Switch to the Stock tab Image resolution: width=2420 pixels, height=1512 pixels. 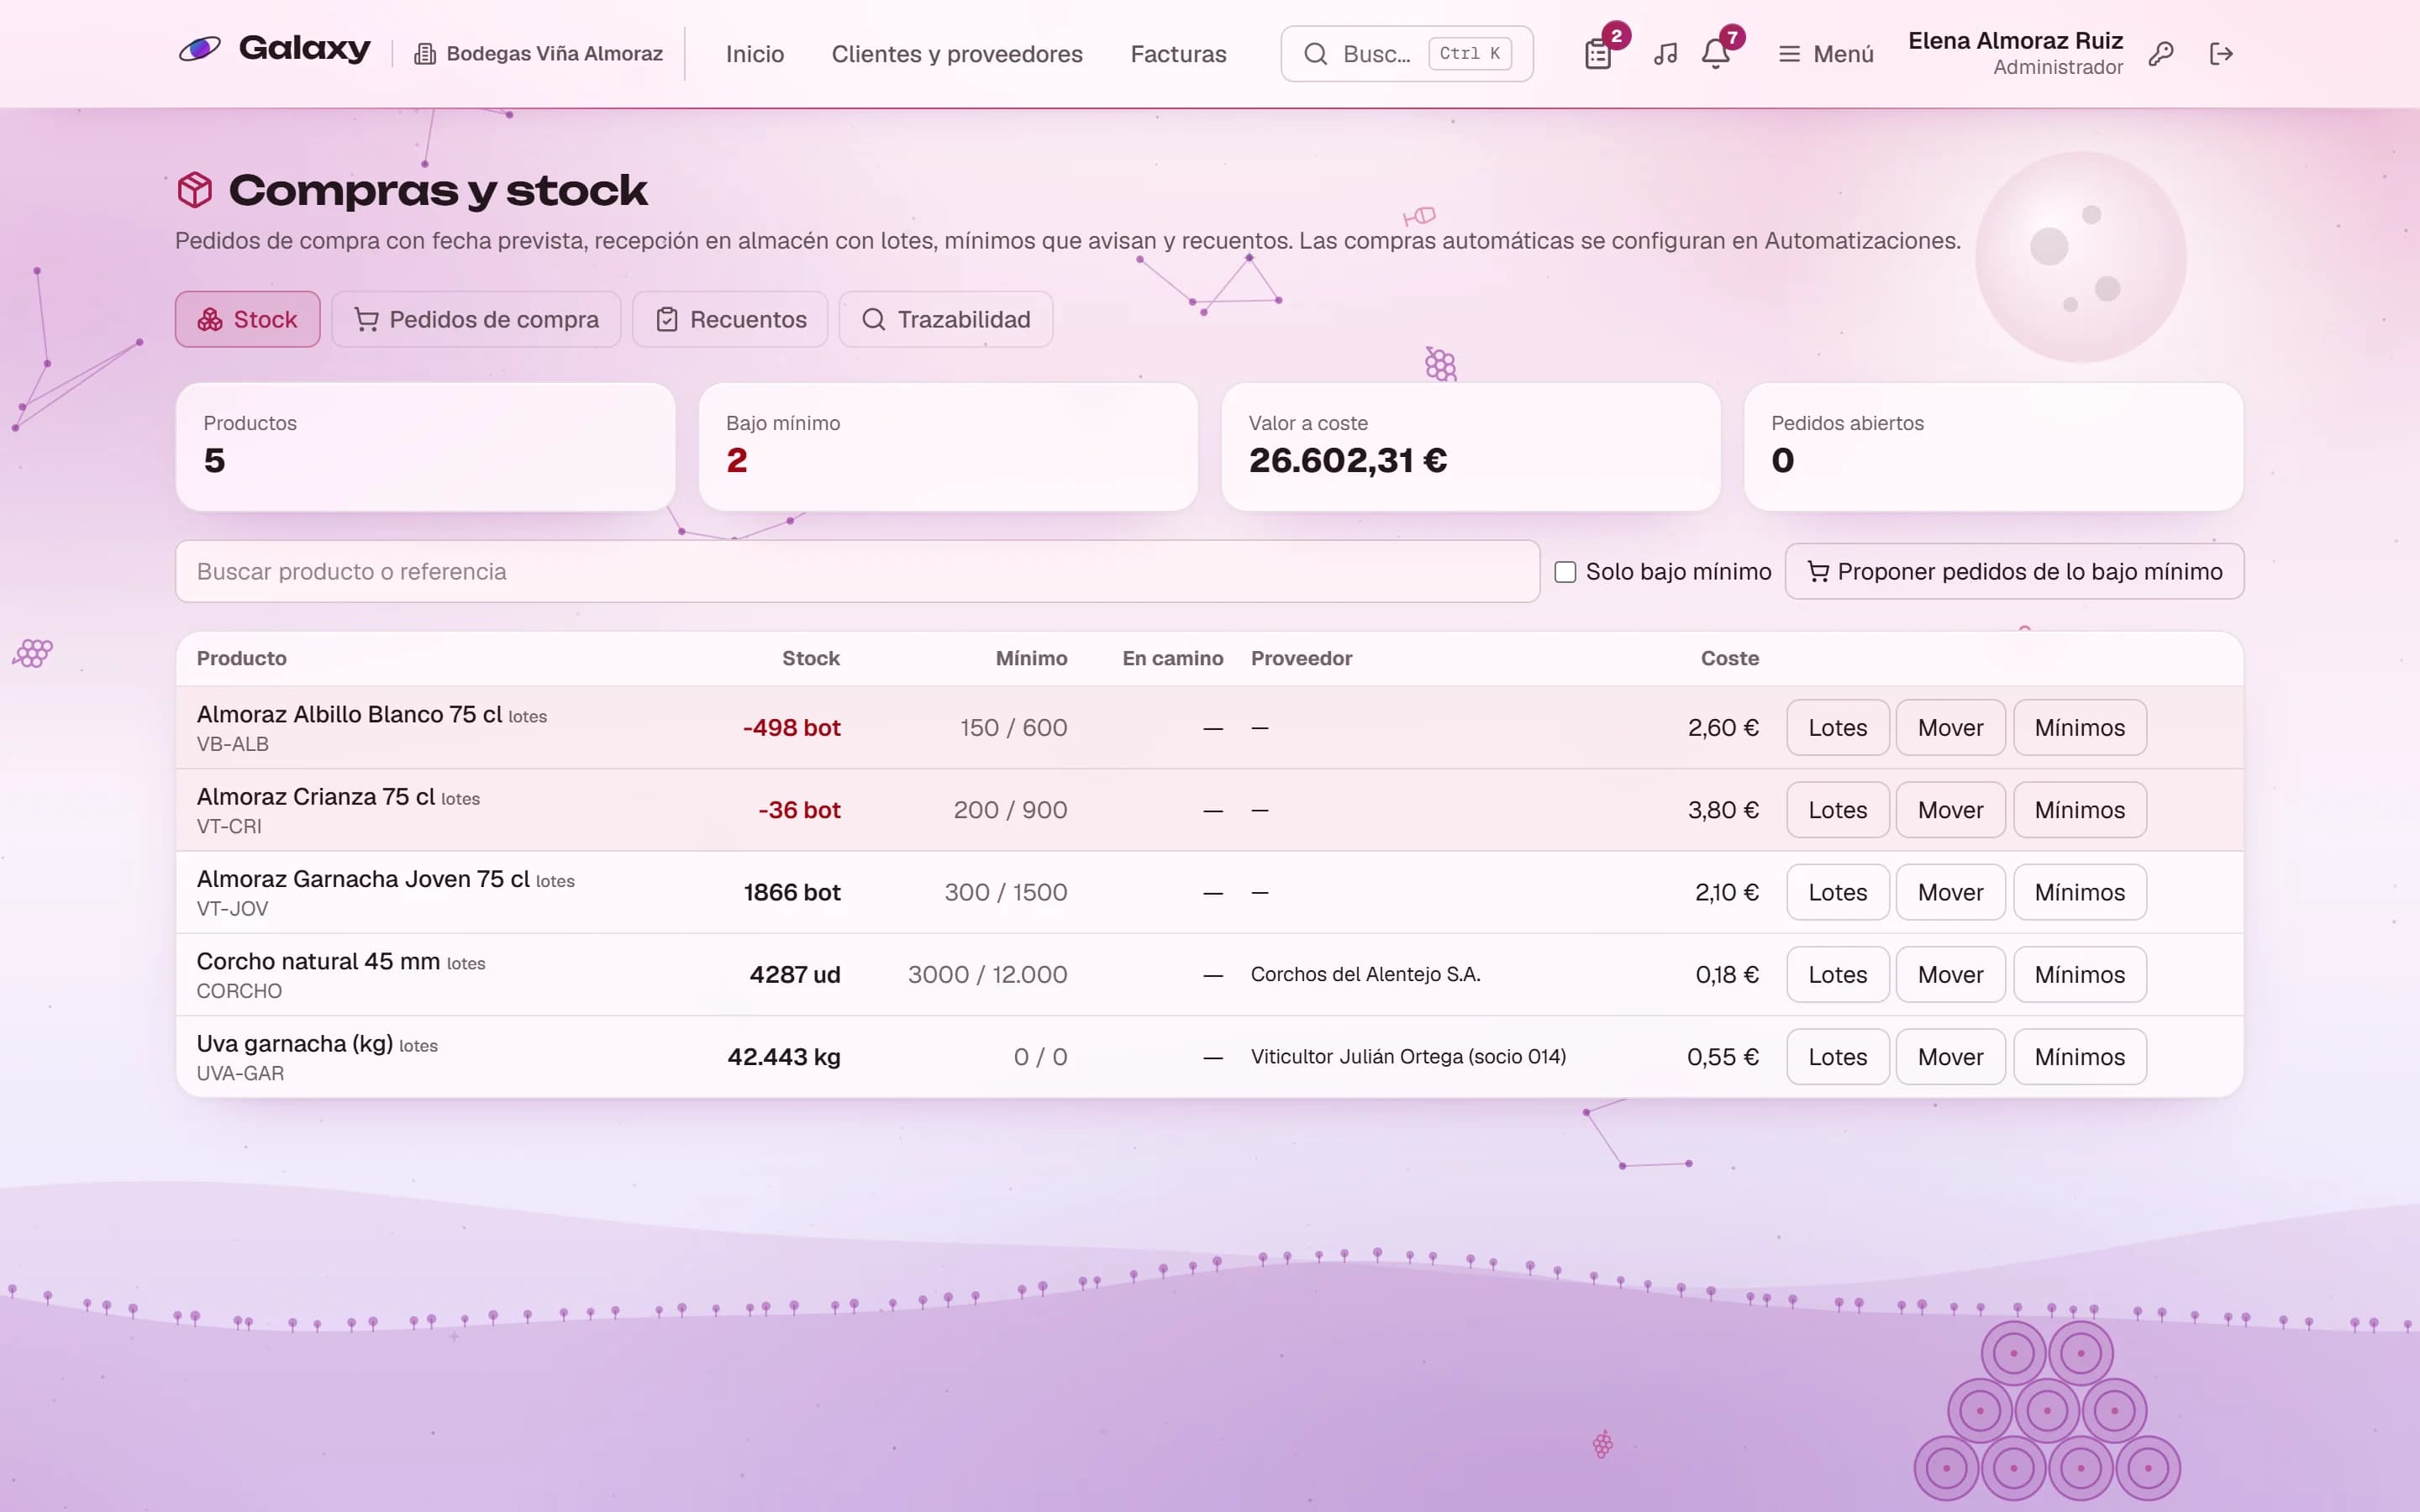248,319
